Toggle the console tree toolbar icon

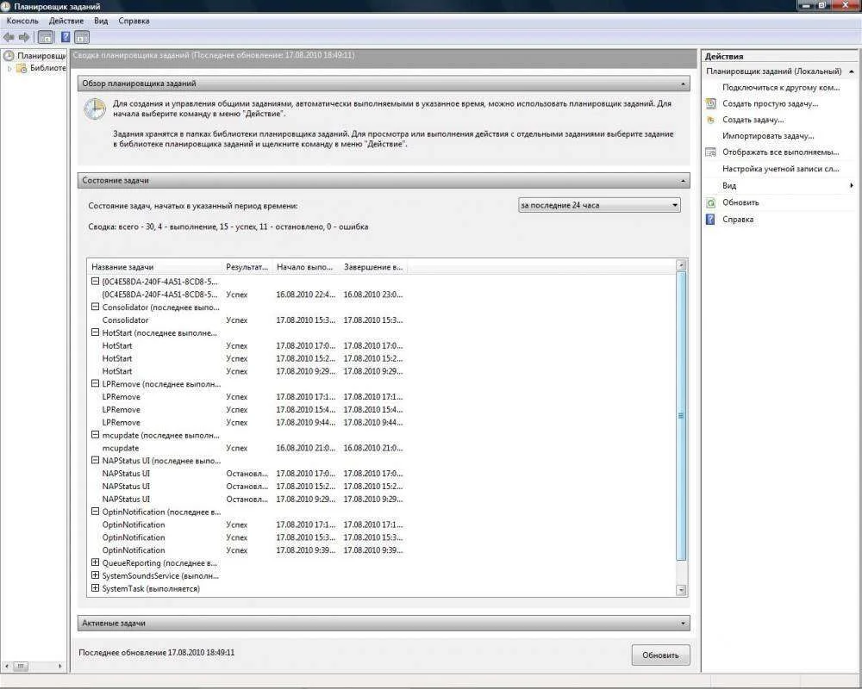[x=47, y=37]
